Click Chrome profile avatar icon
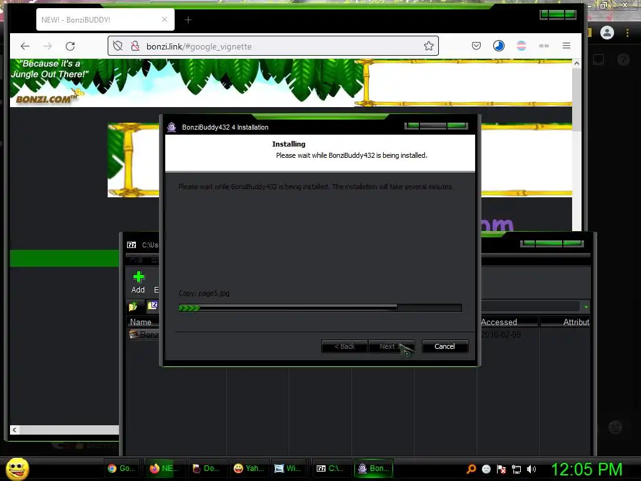641x481 pixels. tap(607, 33)
